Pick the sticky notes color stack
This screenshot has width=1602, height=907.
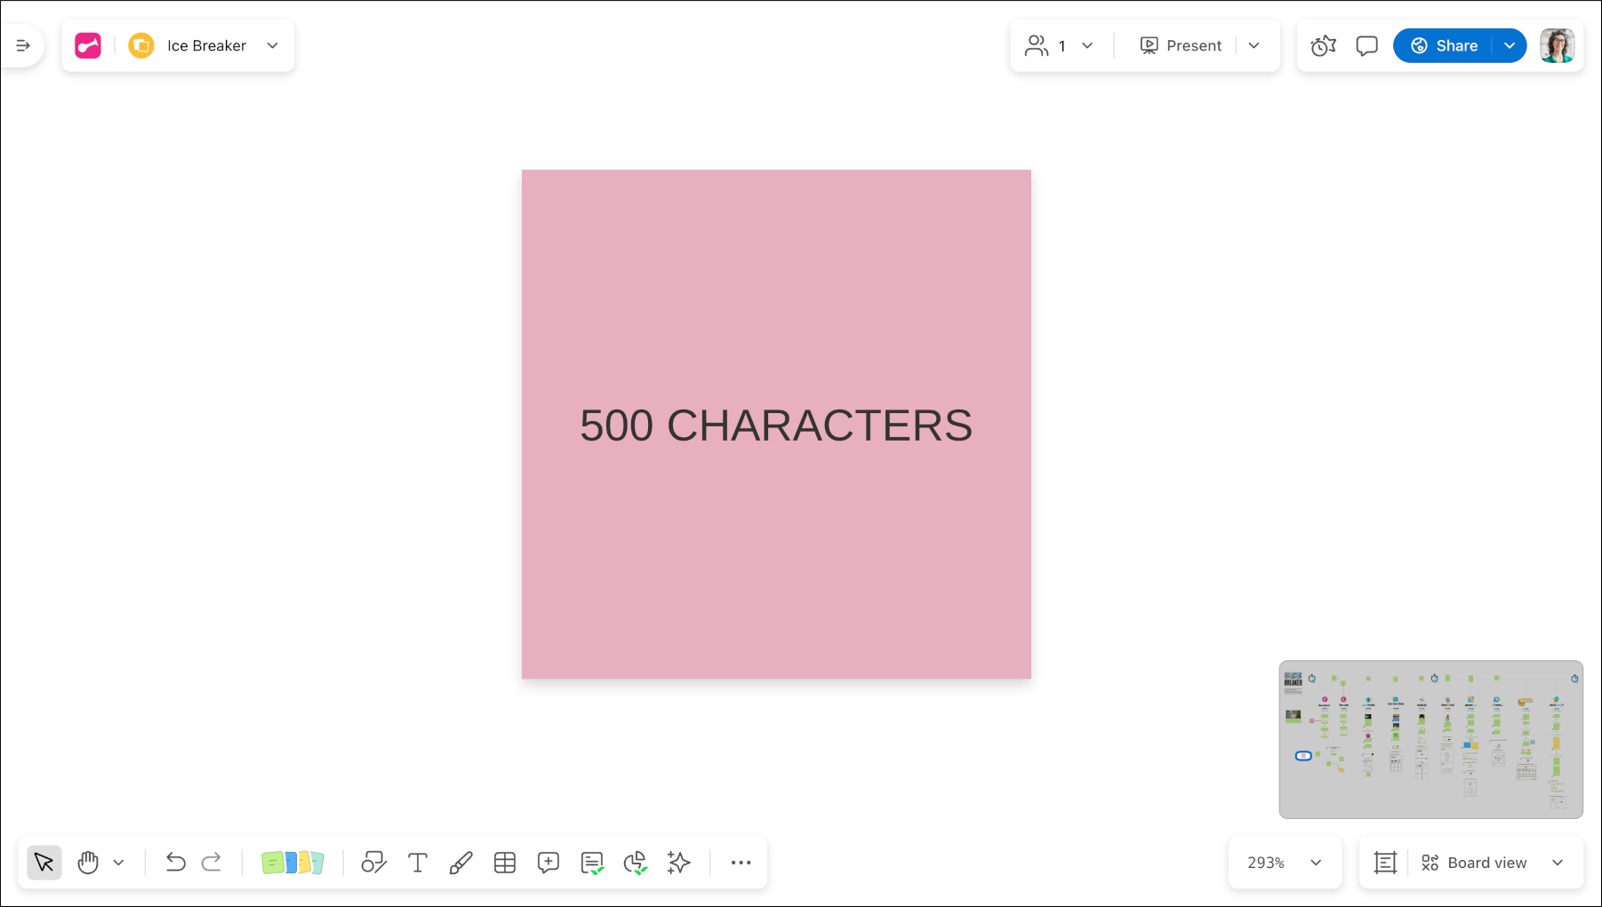coord(292,863)
